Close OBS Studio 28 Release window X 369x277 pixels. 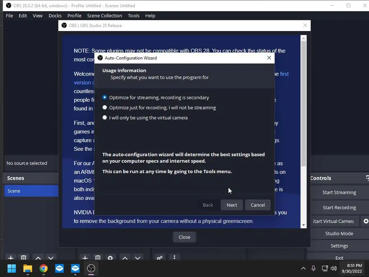[305, 25]
